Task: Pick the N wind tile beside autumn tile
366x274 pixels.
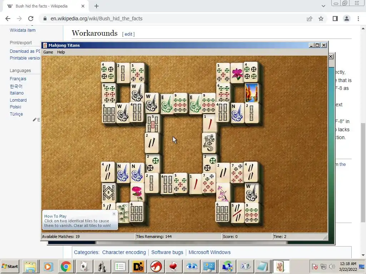Action: click(x=237, y=113)
